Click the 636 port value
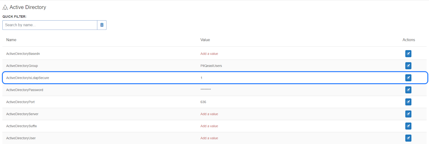This screenshot has height=144, width=429. [x=203, y=102]
